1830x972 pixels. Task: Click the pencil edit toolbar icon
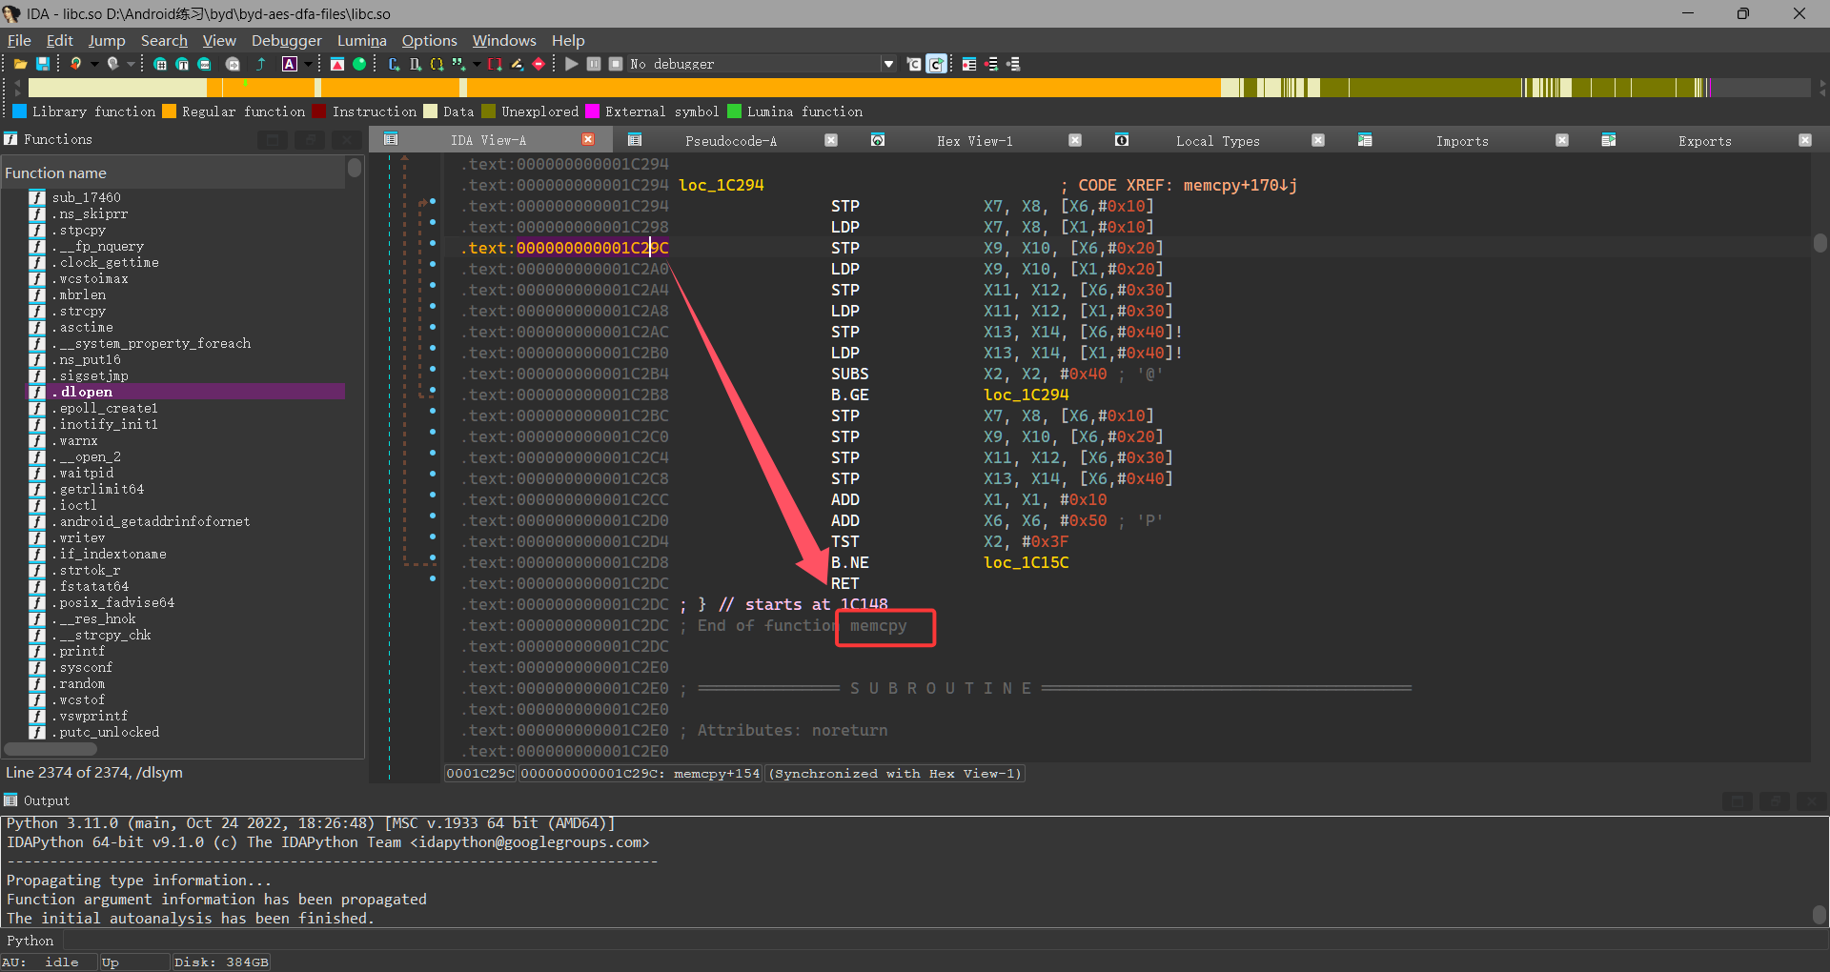pos(517,64)
